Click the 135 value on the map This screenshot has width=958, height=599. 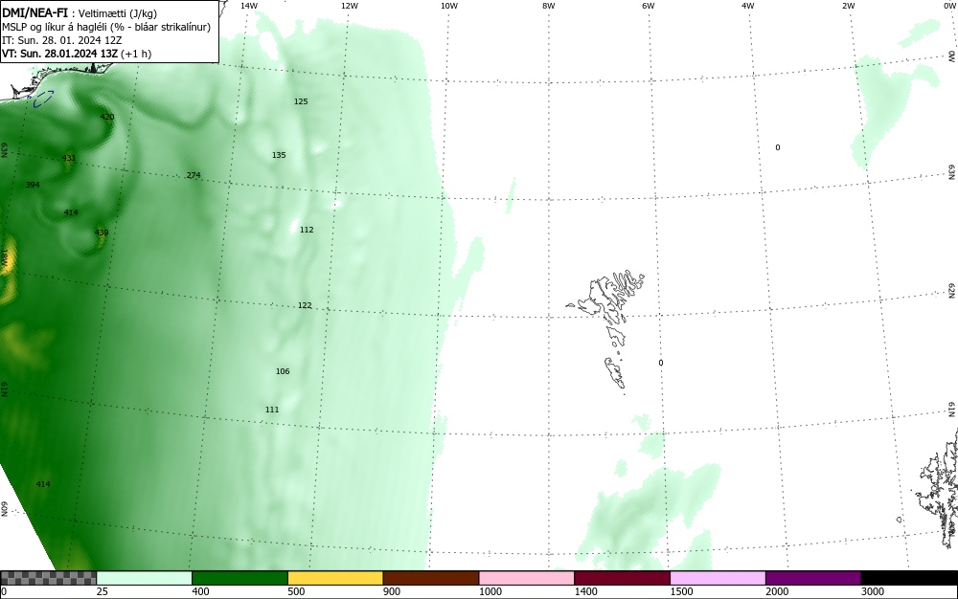279,155
